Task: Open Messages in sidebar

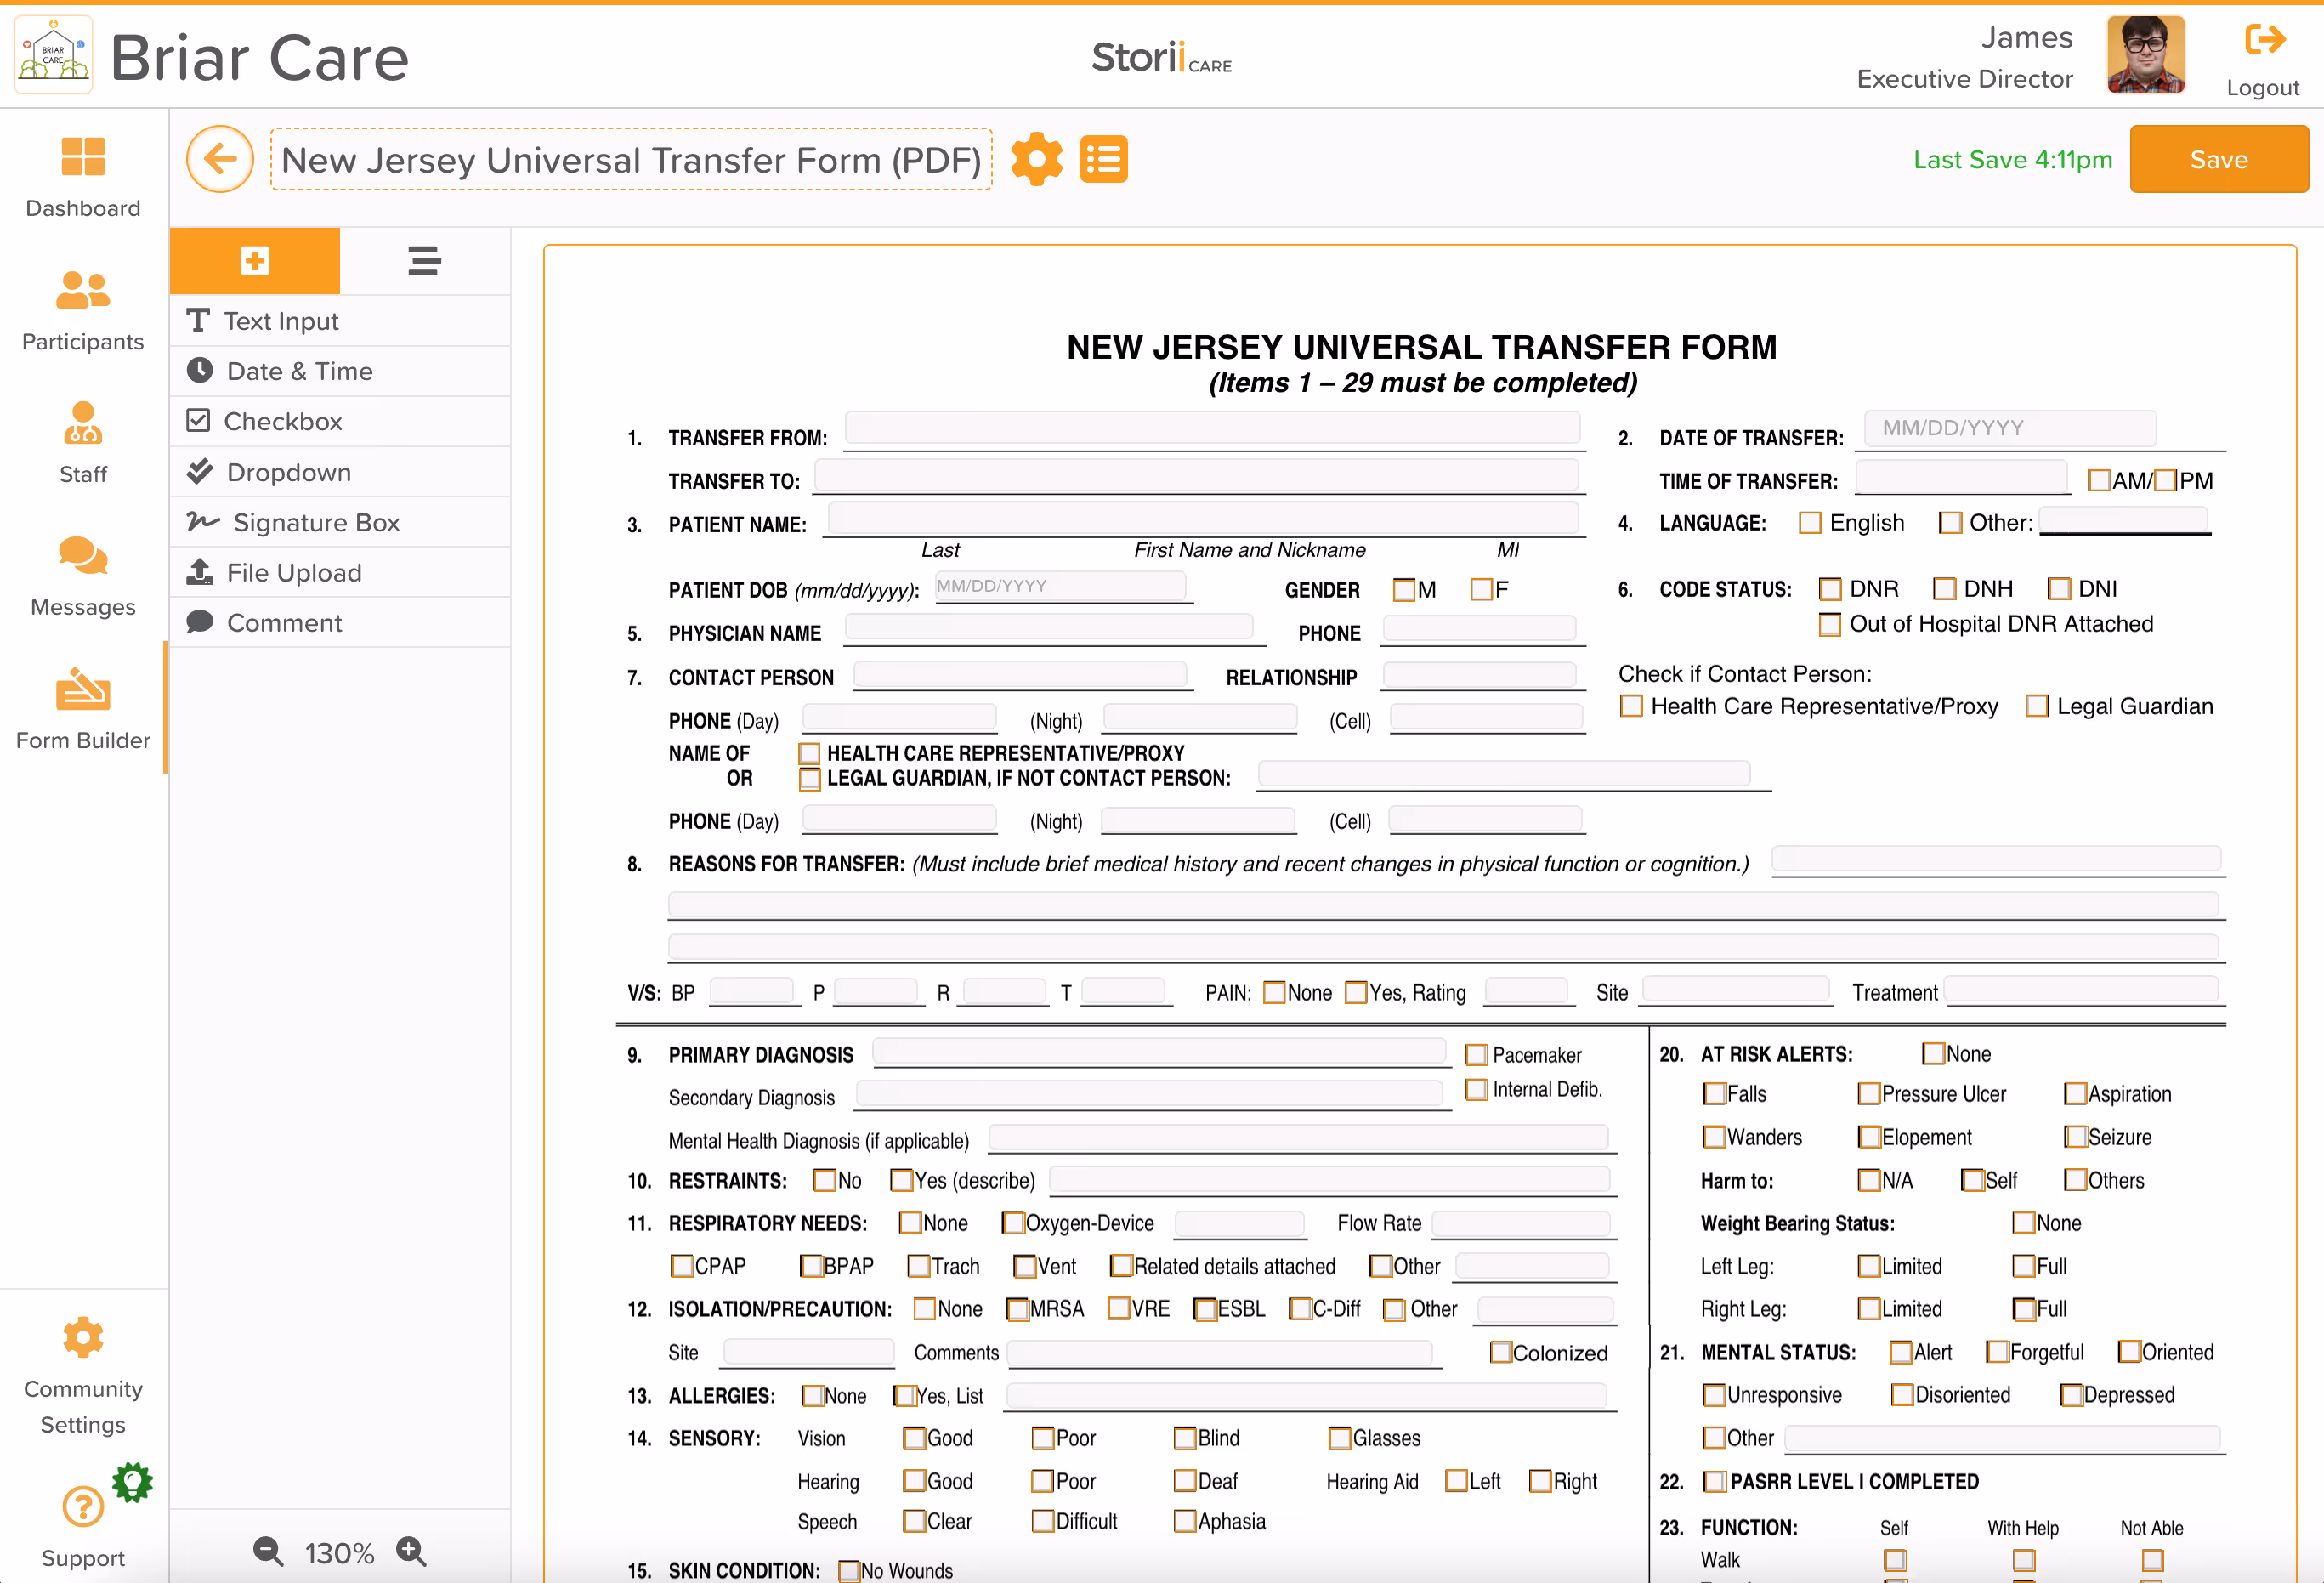Action: (x=82, y=577)
